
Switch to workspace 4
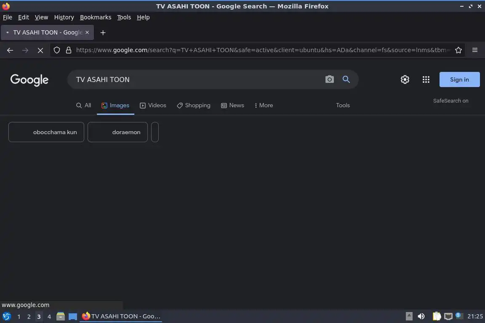point(49,317)
